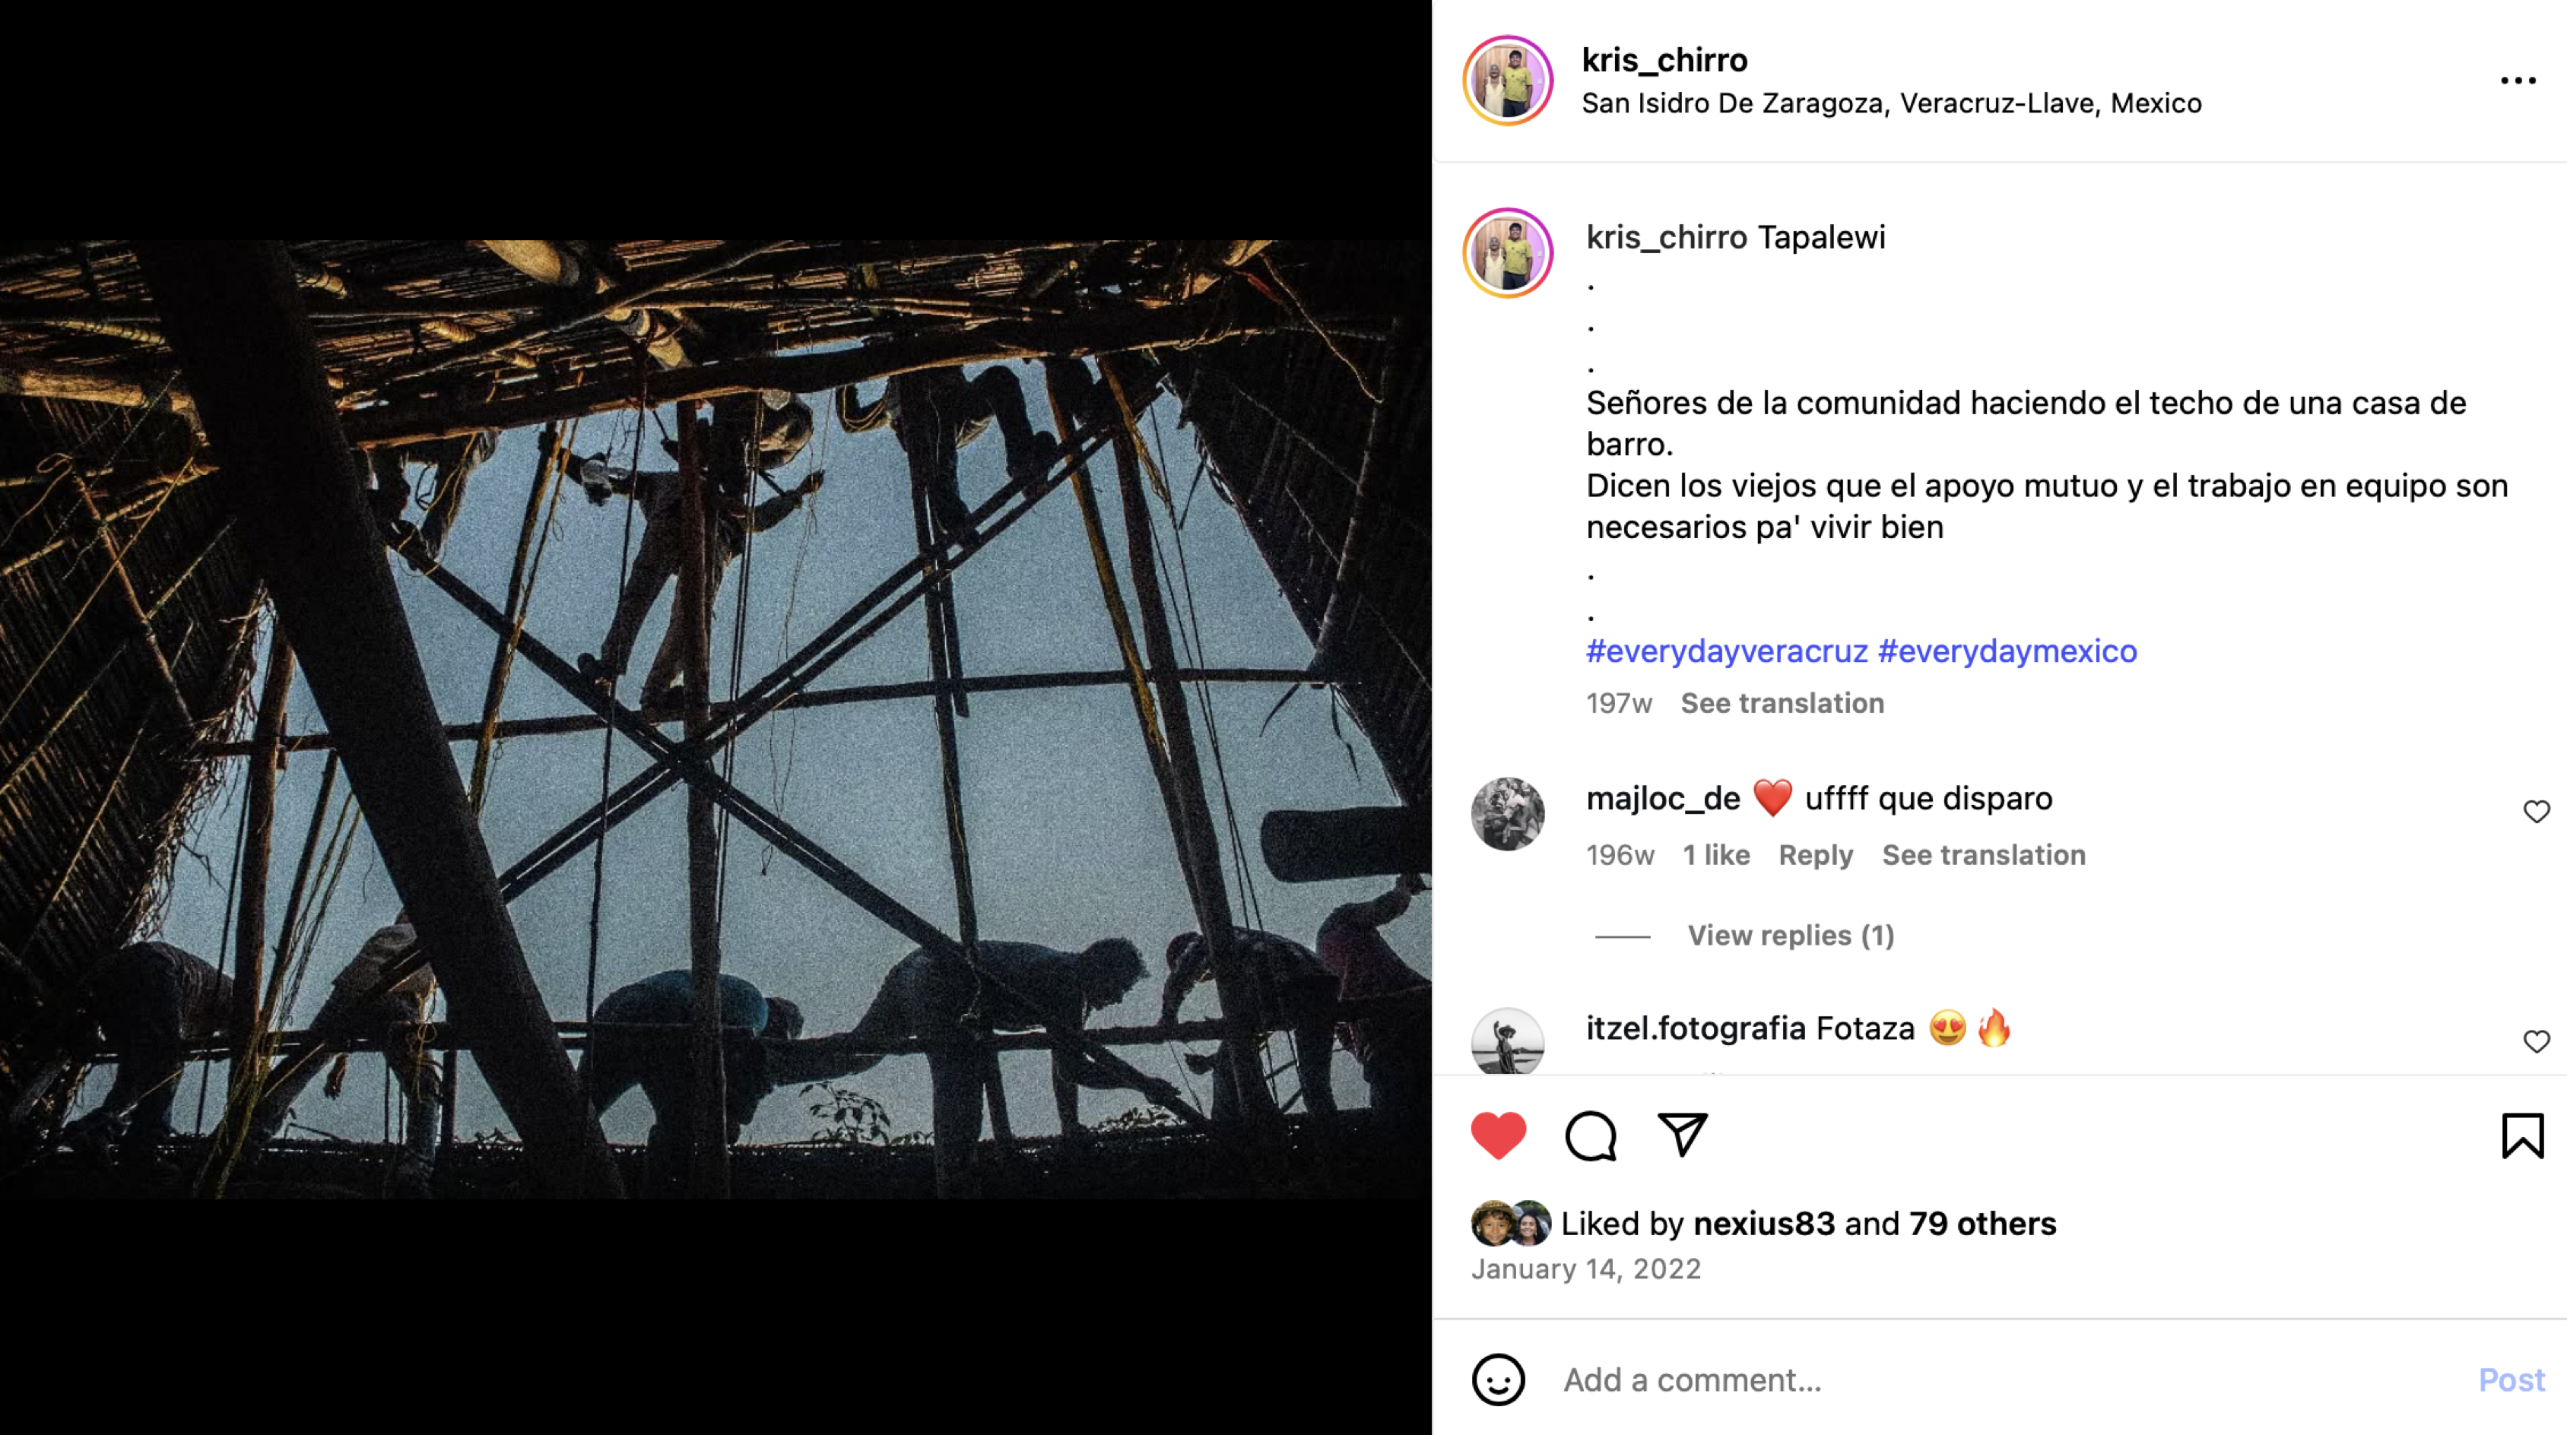The height and width of the screenshot is (1435, 2567).
Task: Save the post with the bookmark icon
Action: tap(2522, 1136)
